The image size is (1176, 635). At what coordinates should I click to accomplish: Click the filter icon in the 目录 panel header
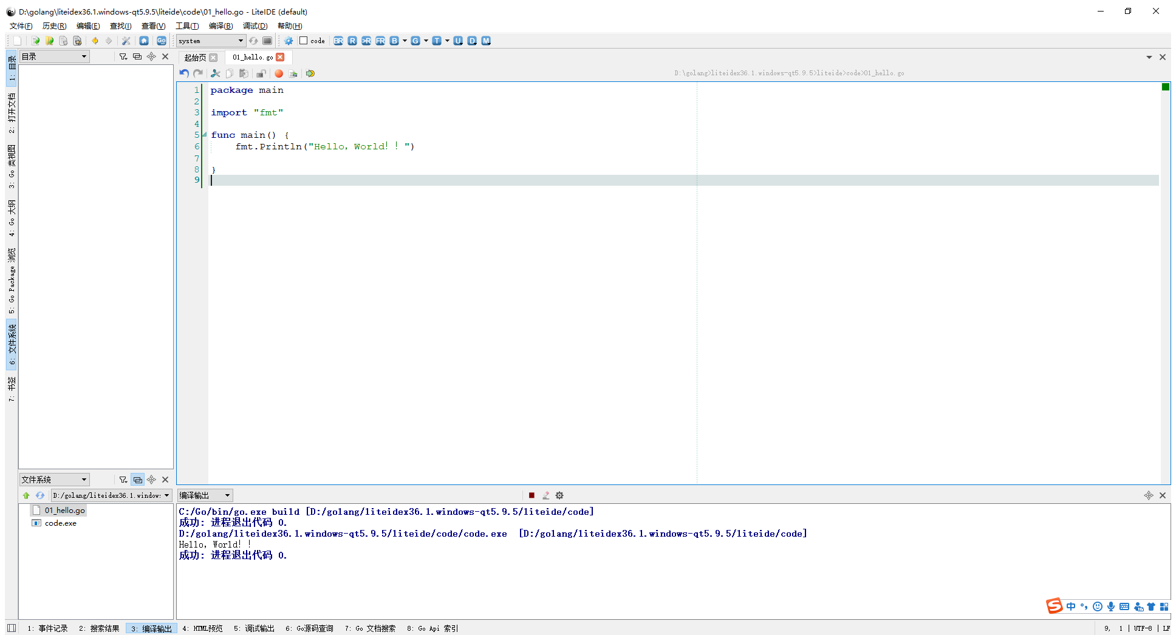coord(123,56)
